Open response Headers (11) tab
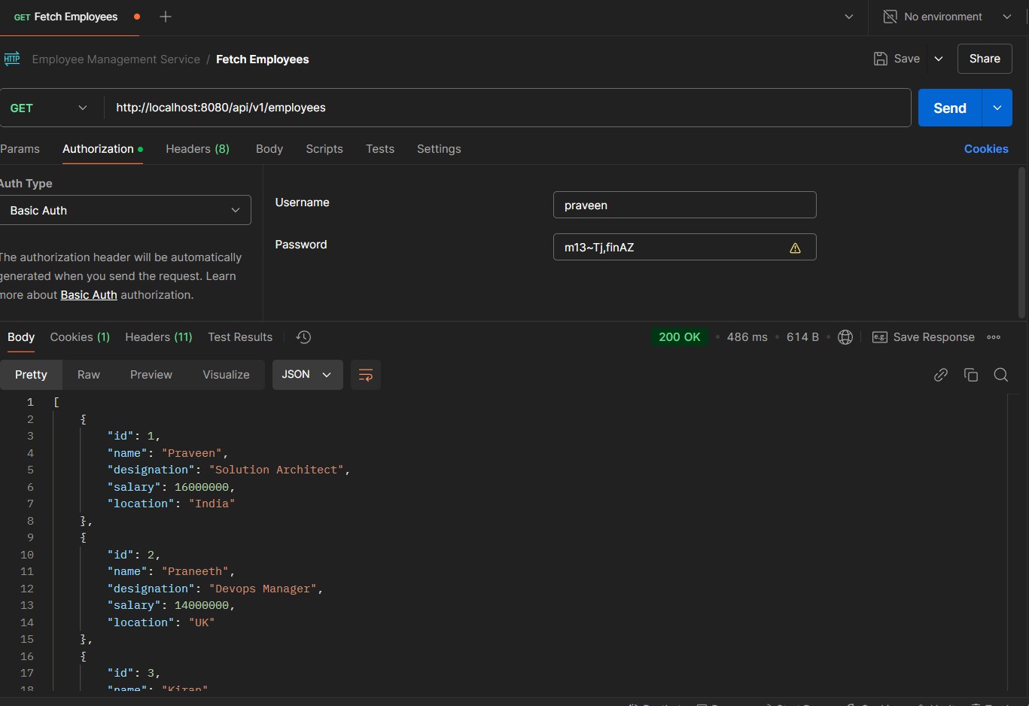 click(x=159, y=337)
